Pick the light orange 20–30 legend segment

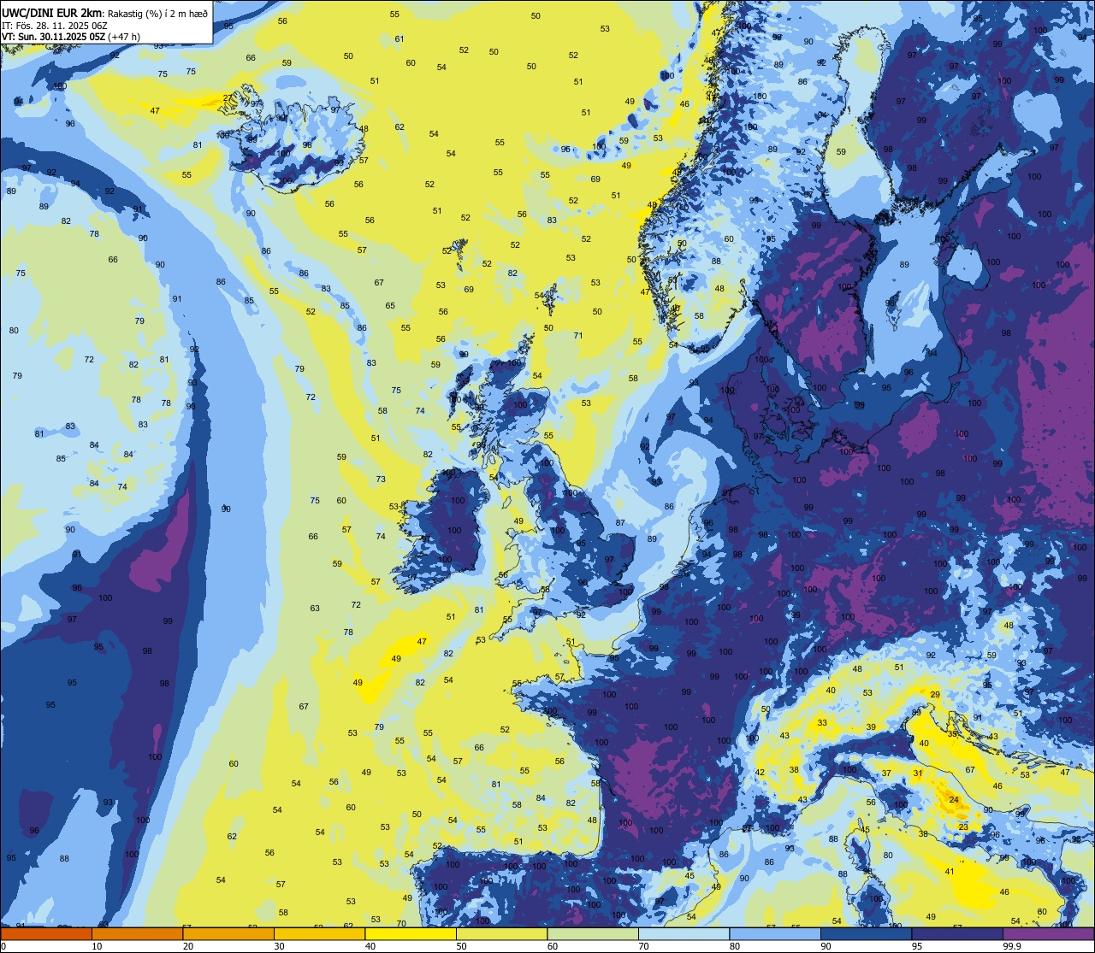click(x=228, y=934)
